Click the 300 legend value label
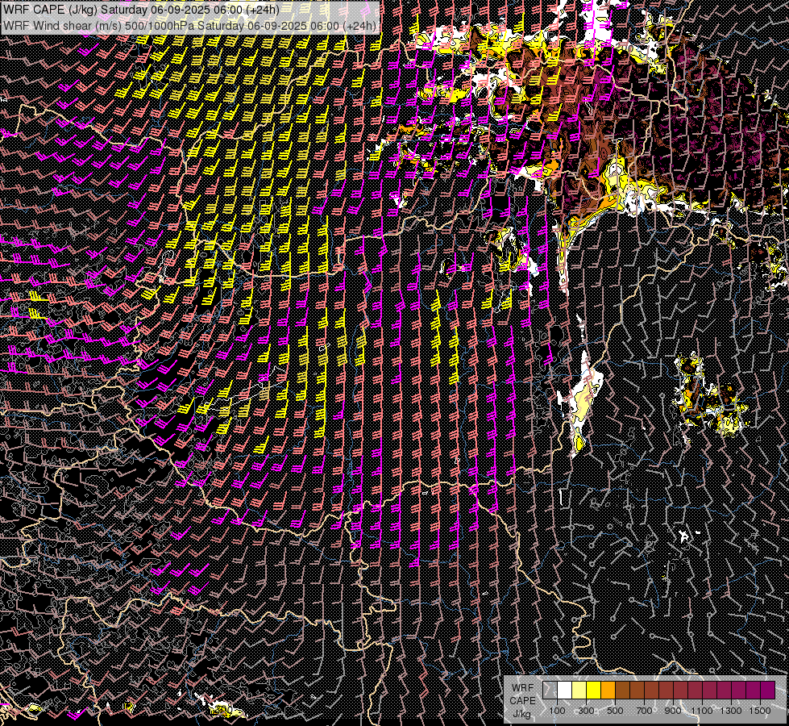This screenshot has height=726, width=789. [586, 711]
